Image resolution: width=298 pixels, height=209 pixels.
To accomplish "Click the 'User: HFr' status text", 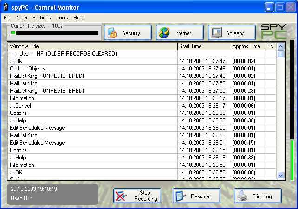I will [x=21, y=198].
